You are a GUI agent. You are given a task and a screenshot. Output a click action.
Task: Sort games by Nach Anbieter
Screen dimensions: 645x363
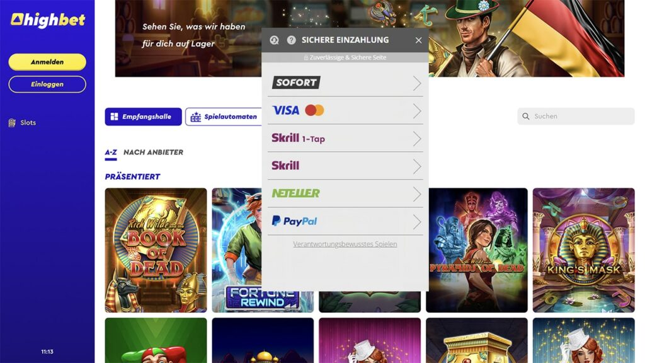click(154, 153)
